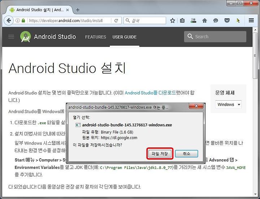Open a new tab with the plus button
The image size is (260, 199).
click(78, 10)
